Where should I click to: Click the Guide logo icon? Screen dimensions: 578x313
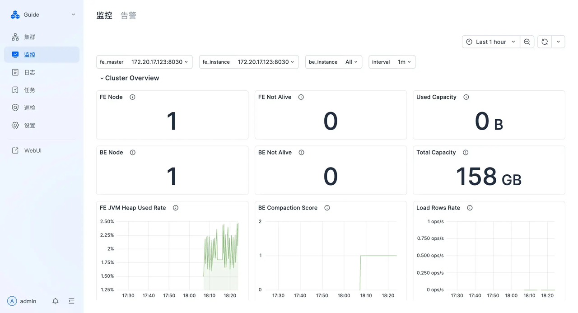[15, 15]
